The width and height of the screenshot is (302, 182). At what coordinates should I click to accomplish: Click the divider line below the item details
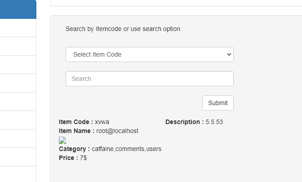141,171
